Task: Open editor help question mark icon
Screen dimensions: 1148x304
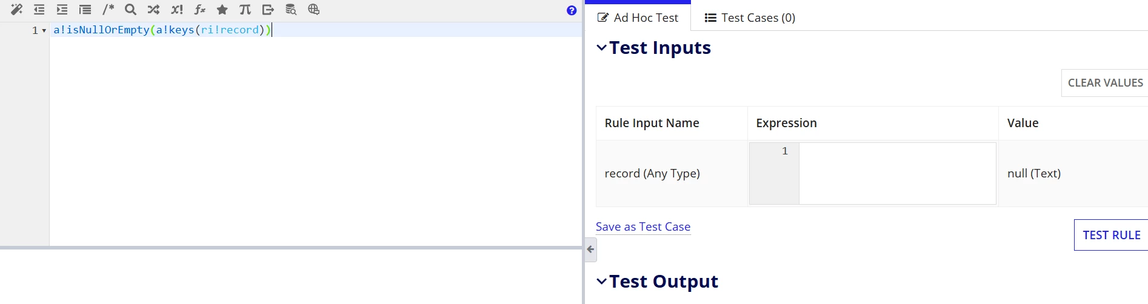Action: [x=572, y=10]
